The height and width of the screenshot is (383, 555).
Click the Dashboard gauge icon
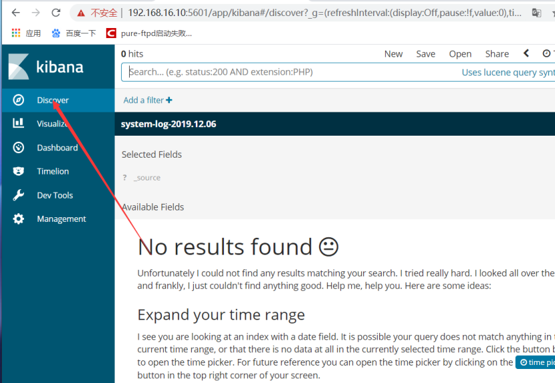19,147
